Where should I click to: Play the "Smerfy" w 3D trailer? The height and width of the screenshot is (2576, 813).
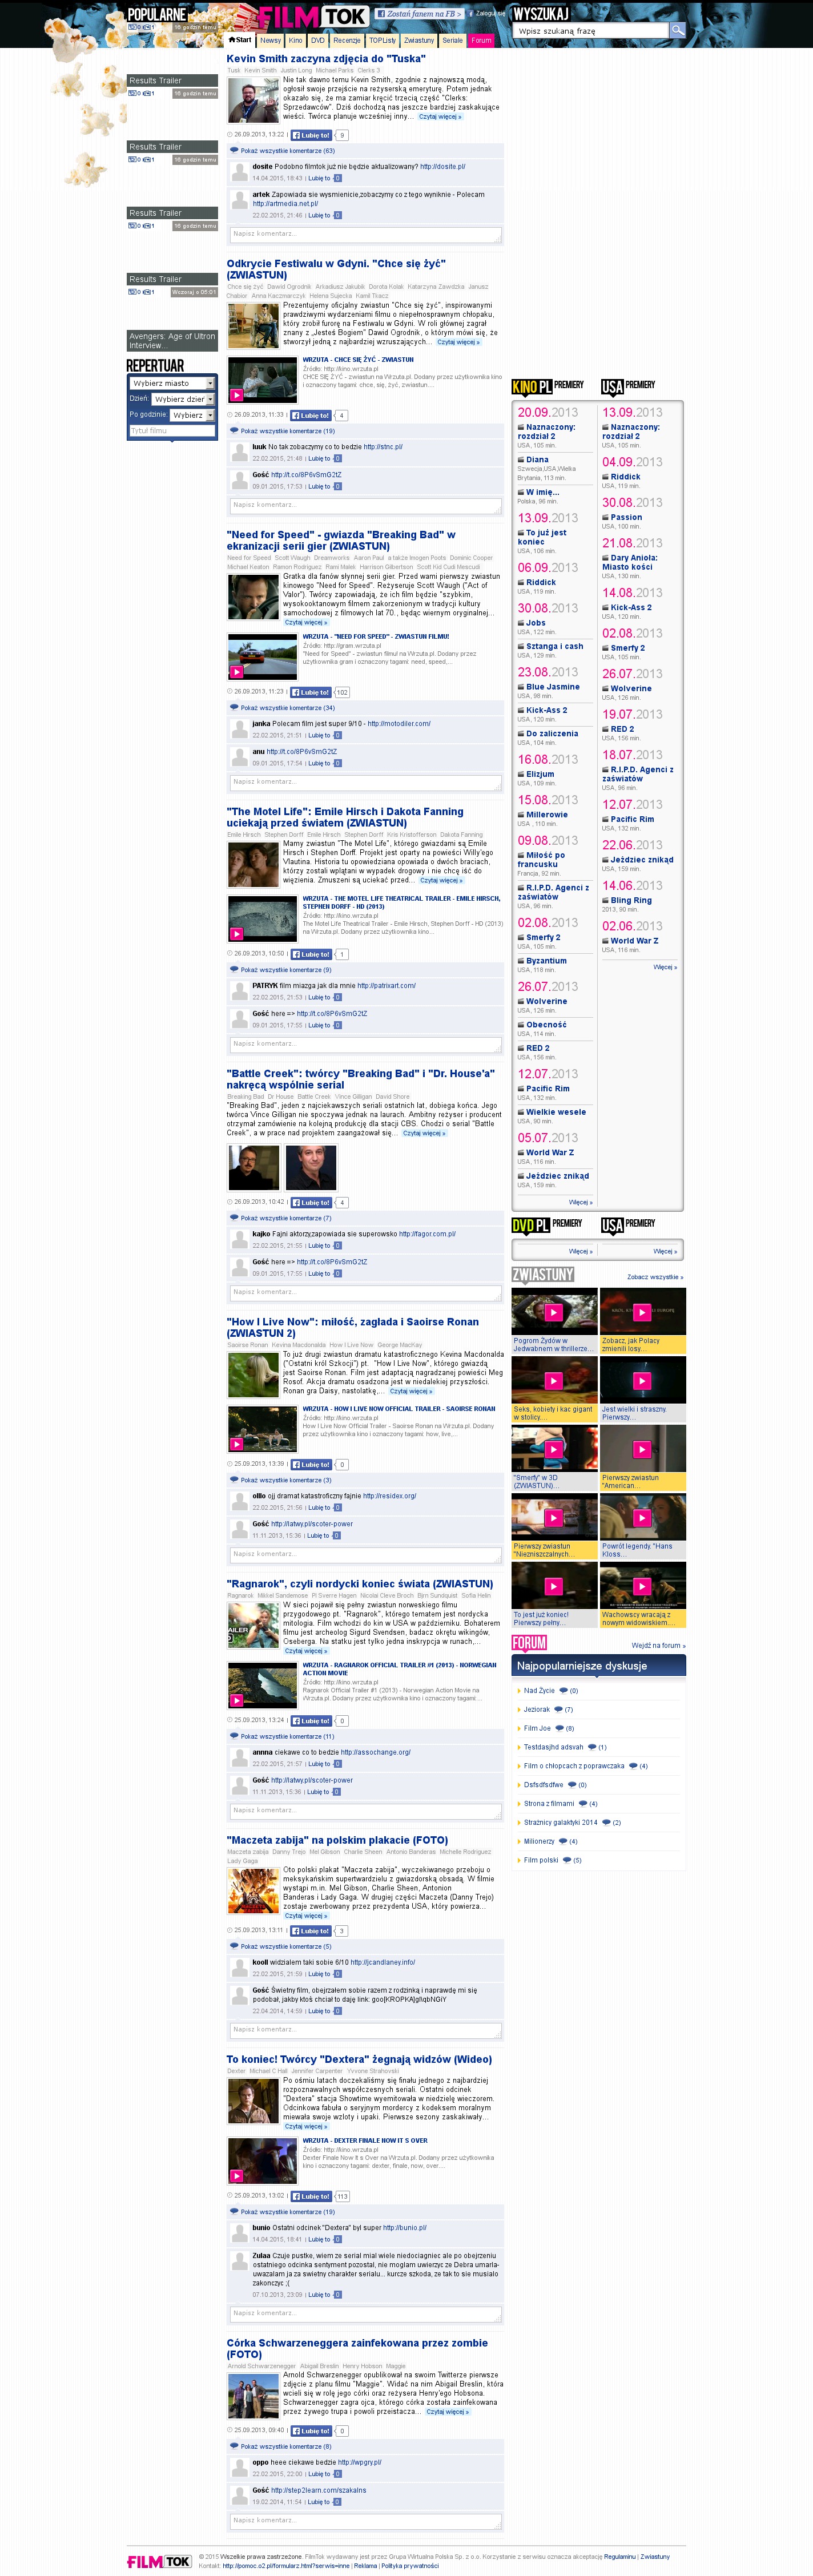point(554,1448)
